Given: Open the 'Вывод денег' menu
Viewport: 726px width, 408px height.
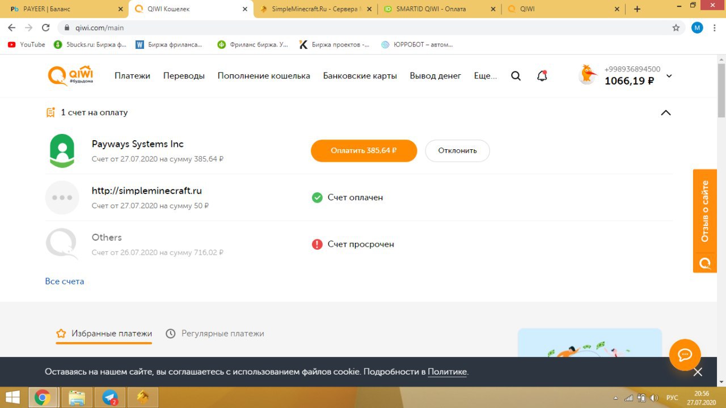Looking at the screenshot, I should [436, 76].
